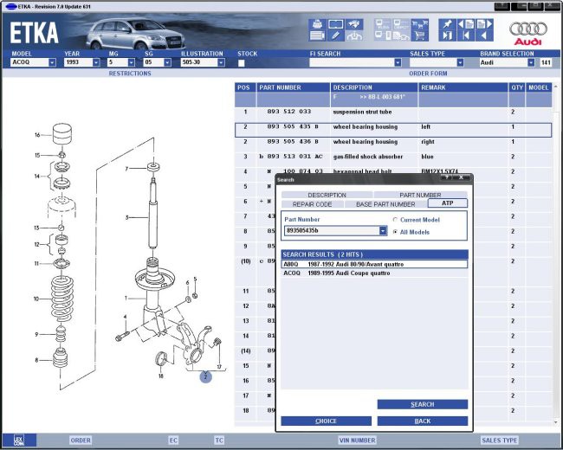Click the list view icon below print
Viewport: 563px width, 450px height.
coord(317,35)
